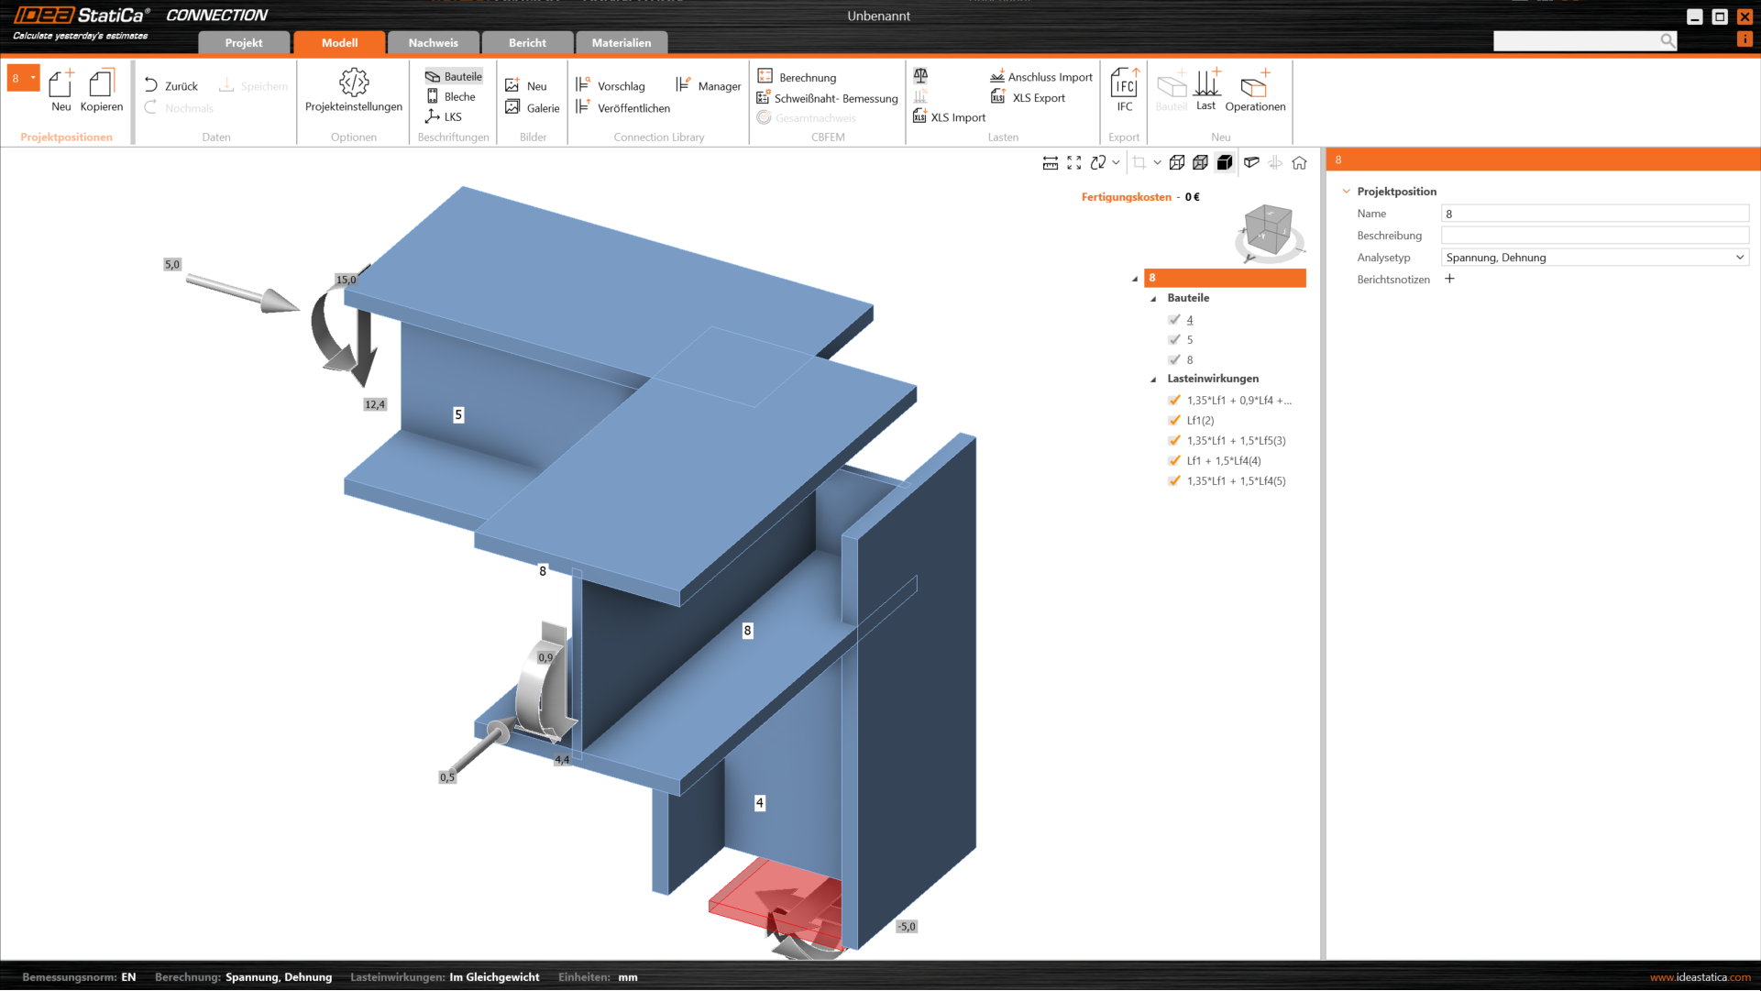Image resolution: width=1761 pixels, height=991 pixels.
Task: Open the rotate view options dropdown arrow
Action: (1116, 162)
